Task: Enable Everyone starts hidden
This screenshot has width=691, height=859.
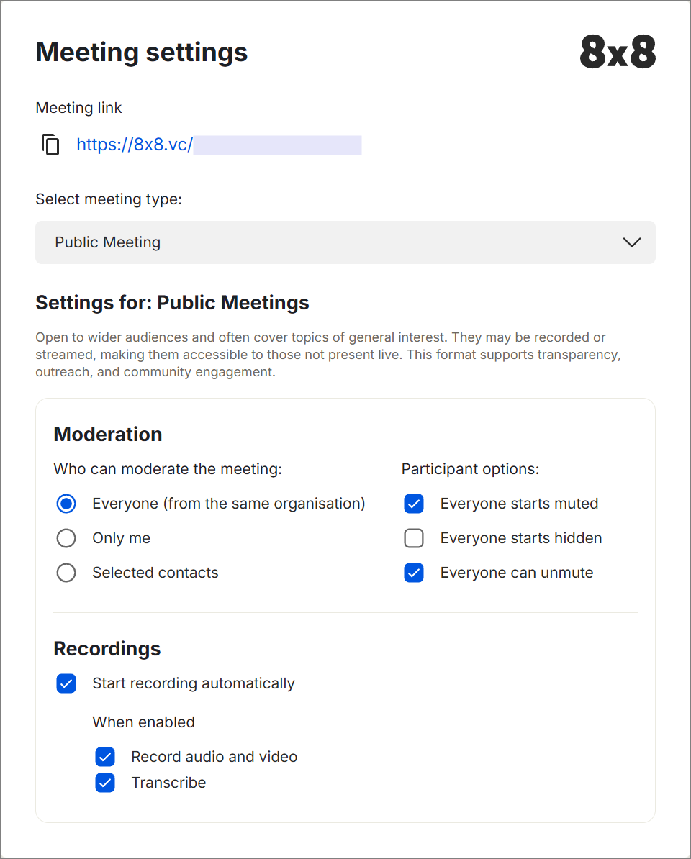Action: coord(414,538)
